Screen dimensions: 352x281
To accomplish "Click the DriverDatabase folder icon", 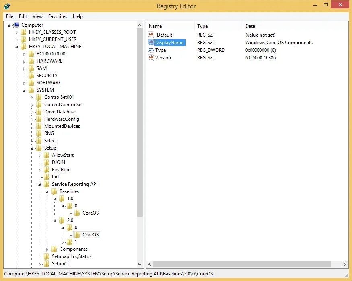I will click(x=39, y=112).
